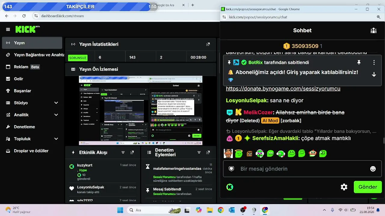Expand the Stüdyo submenu chevron
385x216 pixels.
coord(56,103)
